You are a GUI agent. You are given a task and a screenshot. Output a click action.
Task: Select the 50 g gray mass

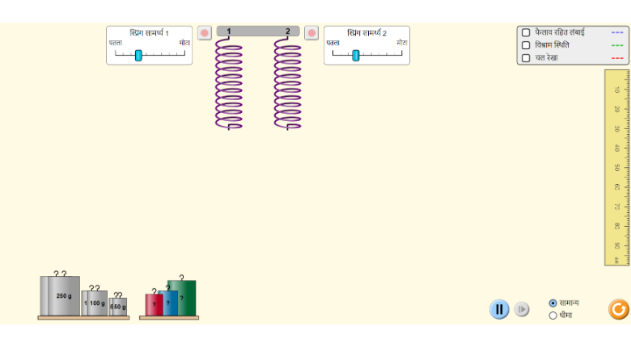tap(120, 307)
